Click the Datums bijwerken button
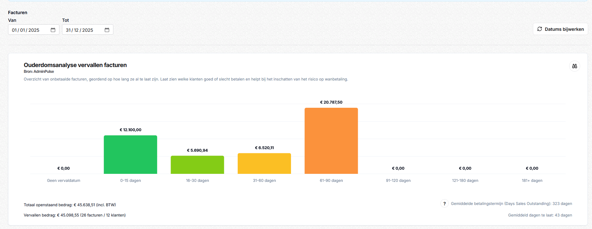Image resolution: width=592 pixels, height=229 pixels. (560, 29)
